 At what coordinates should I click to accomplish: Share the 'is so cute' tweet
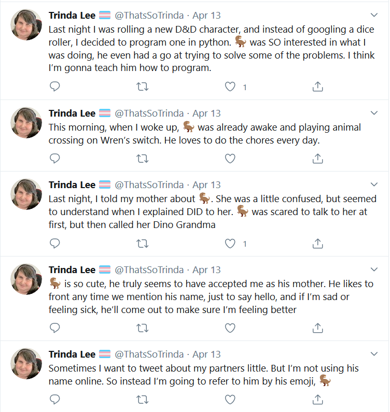pos(318,328)
